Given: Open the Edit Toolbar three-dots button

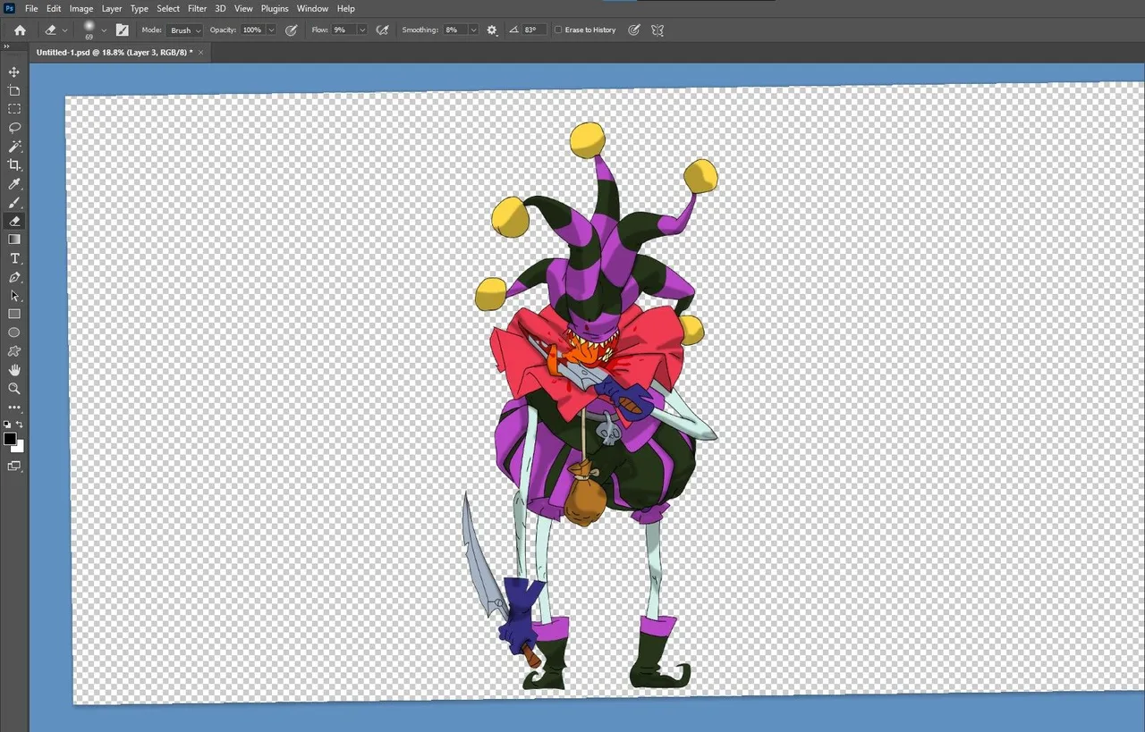Looking at the screenshot, I should 14,408.
